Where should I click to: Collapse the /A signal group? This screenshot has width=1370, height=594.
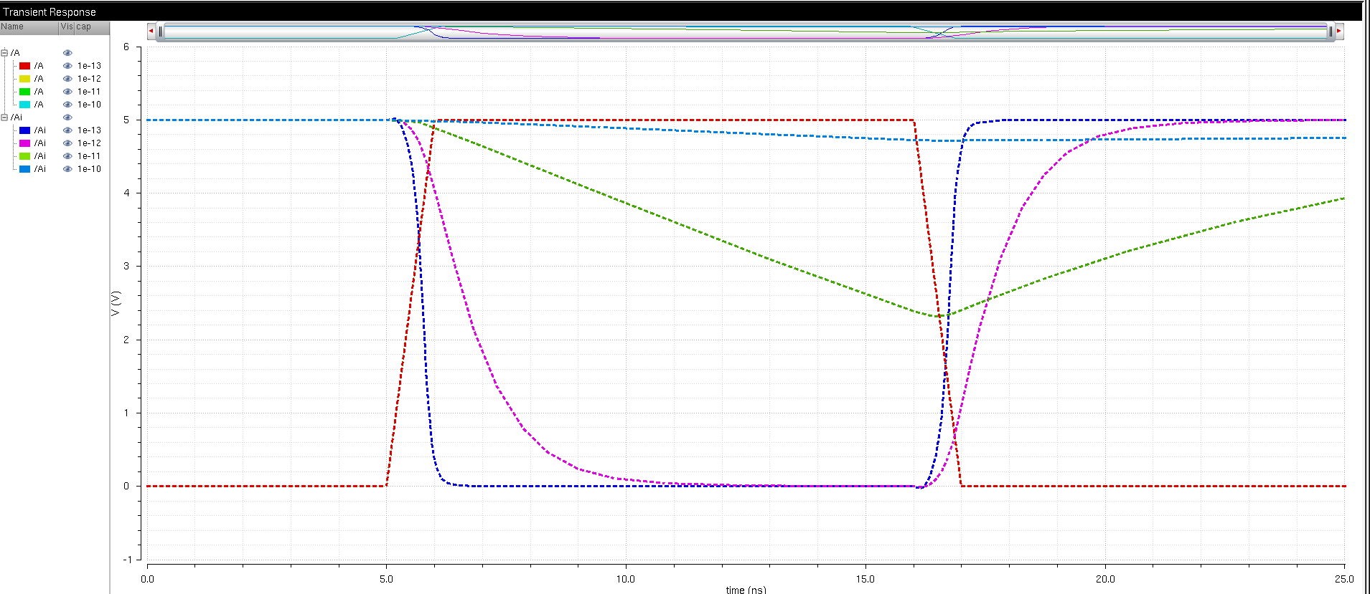4,53
